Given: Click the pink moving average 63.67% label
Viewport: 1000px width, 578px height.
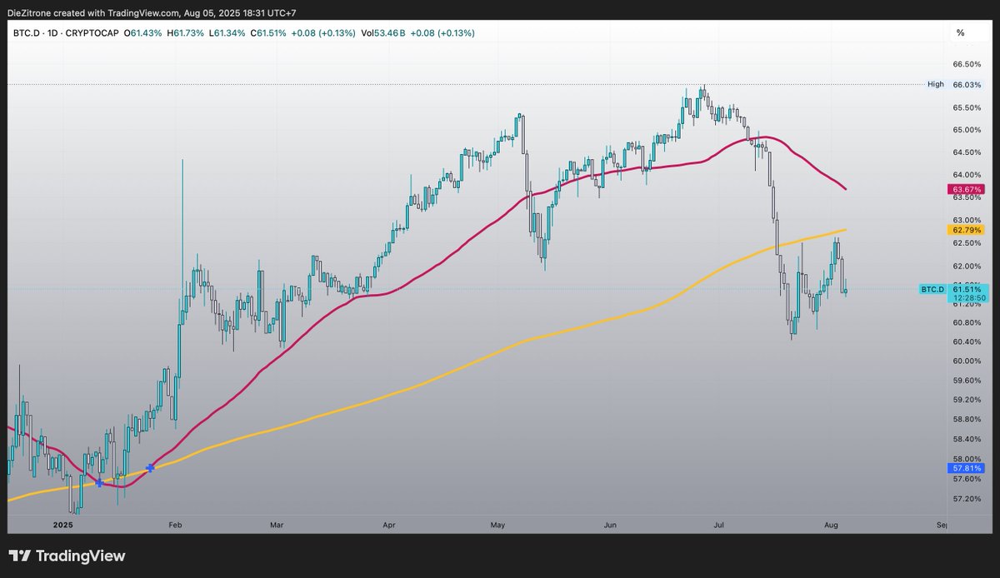Looking at the screenshot, I should coord(965,191).
